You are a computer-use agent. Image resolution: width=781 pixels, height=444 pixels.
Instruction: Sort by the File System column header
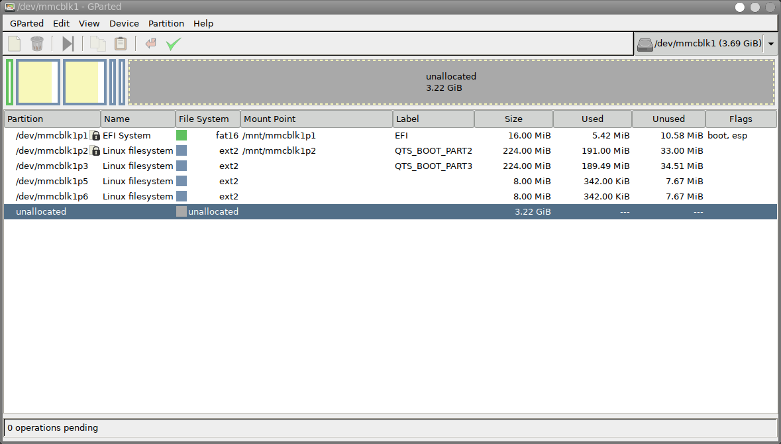(208, 119)
